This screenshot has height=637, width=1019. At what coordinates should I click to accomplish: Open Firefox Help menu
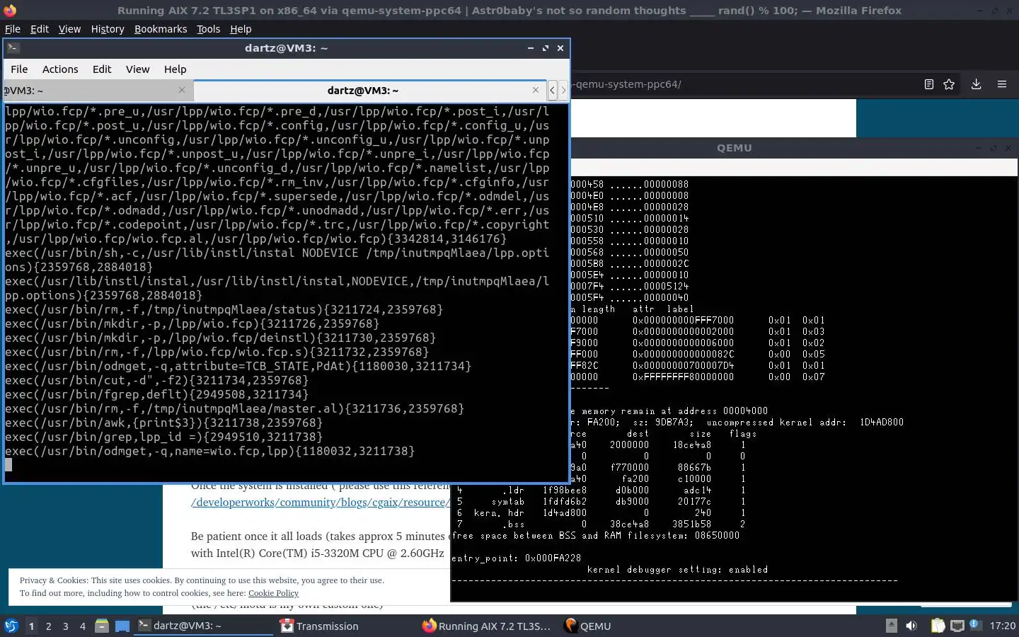tap(241, 29)
